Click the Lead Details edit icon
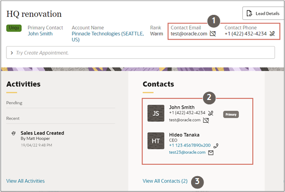Screen dimensions: 285x192 (x=249, y=13)
